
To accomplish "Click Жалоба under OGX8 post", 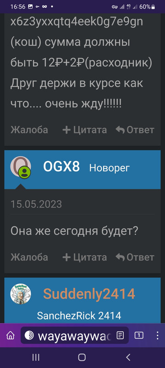I will (x=29, y=257).
